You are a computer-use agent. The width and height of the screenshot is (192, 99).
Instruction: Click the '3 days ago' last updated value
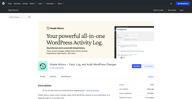tap(150, 89)
